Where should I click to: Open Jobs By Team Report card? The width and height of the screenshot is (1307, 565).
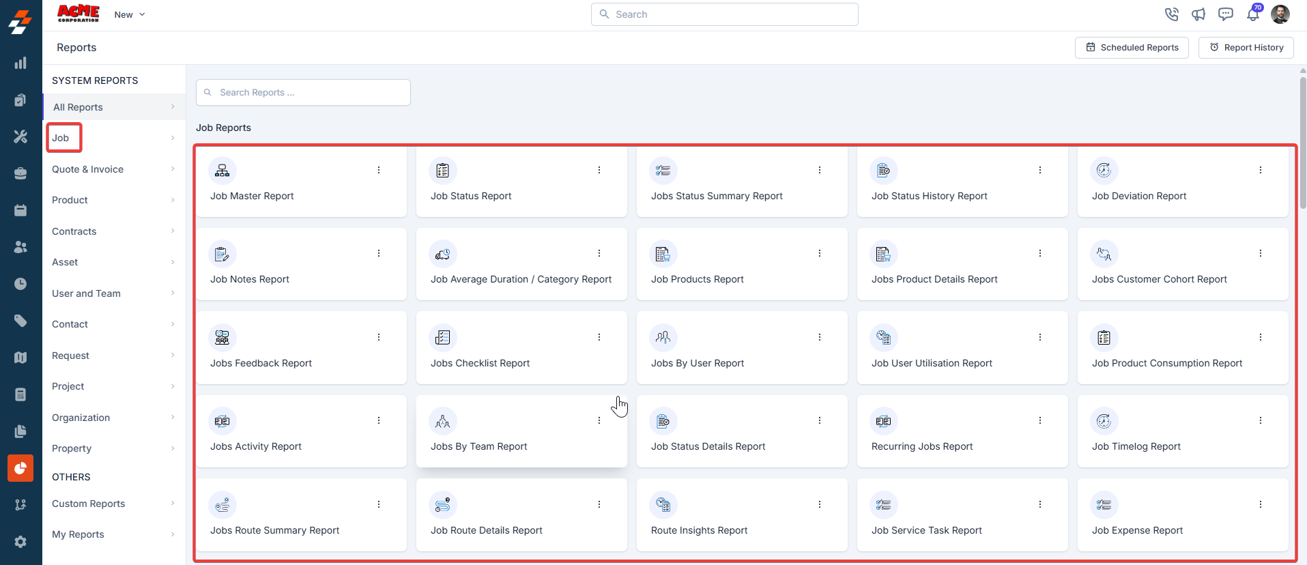(521, 431)
